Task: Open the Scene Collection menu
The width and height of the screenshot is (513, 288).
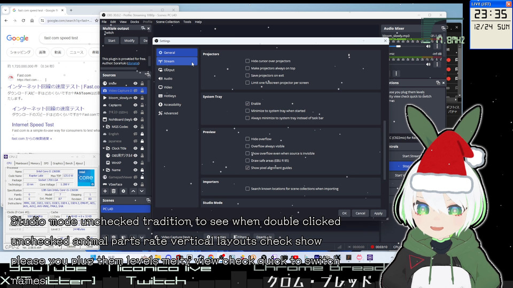Action: (167, 22)
